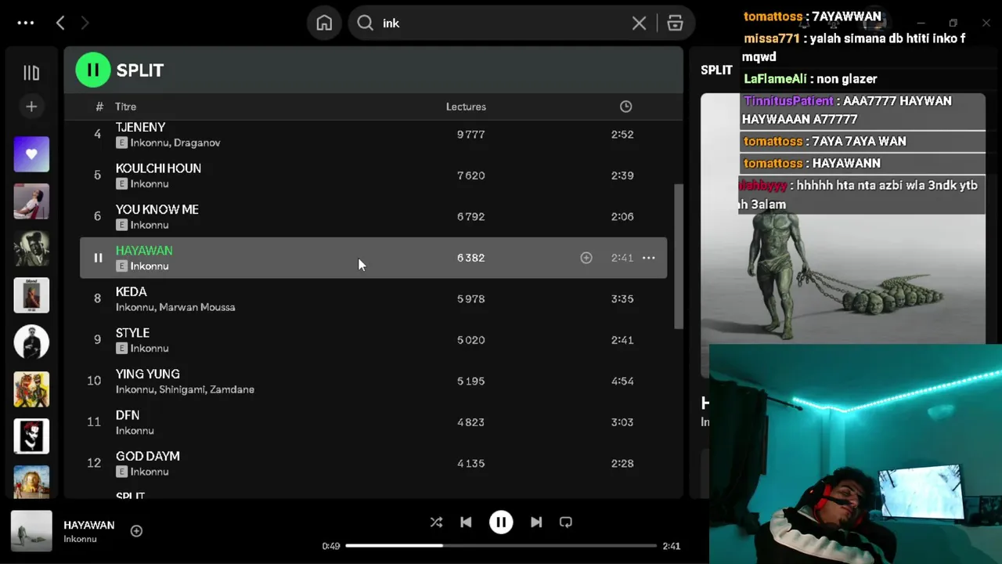Open the Browse icon beside search
1002x564 pixels.
pos(675,23)
